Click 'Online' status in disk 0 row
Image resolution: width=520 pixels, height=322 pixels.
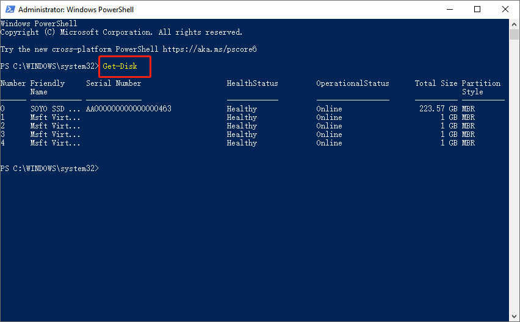point(329,109)
